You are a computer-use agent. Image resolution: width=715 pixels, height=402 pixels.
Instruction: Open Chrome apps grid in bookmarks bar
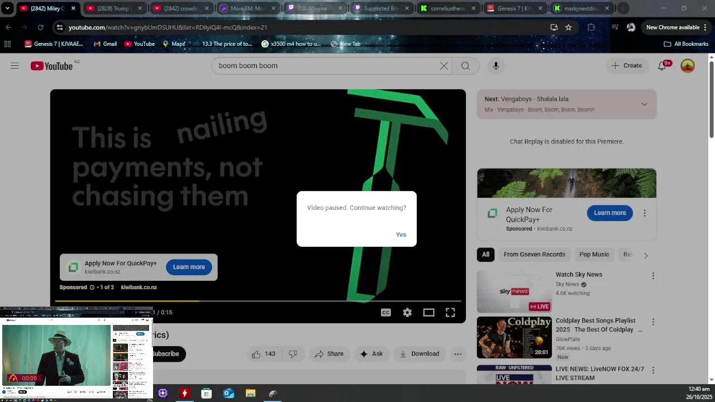(7, 44)
